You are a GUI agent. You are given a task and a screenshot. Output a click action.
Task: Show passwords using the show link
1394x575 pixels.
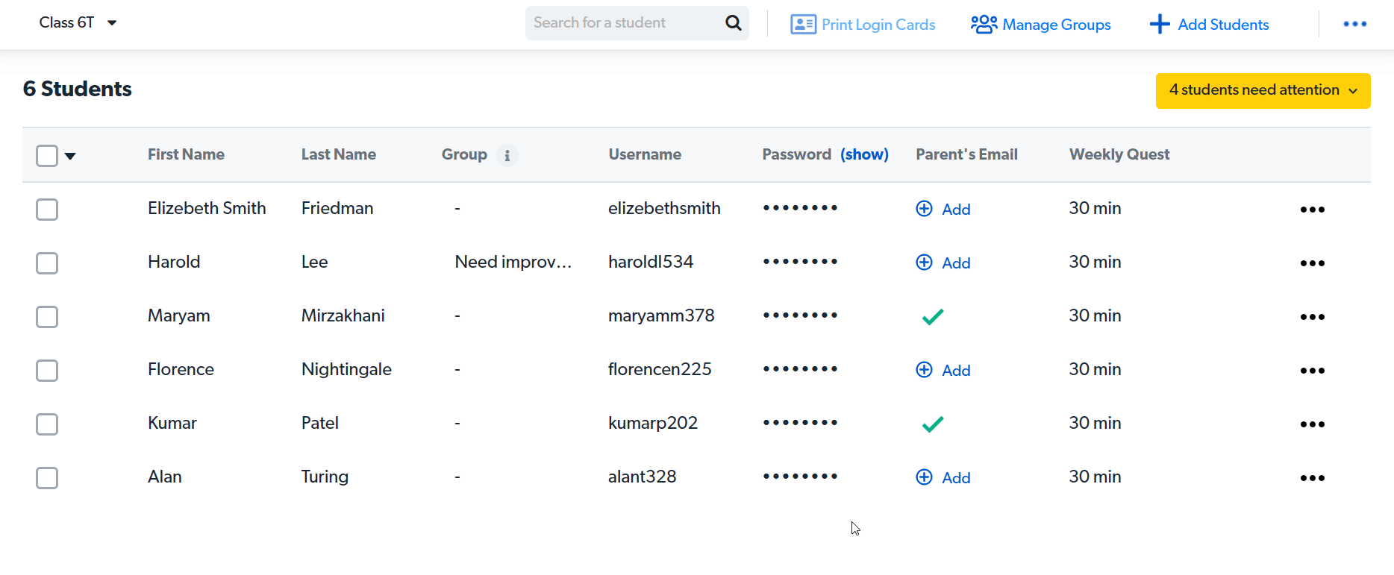coord(864,154)
